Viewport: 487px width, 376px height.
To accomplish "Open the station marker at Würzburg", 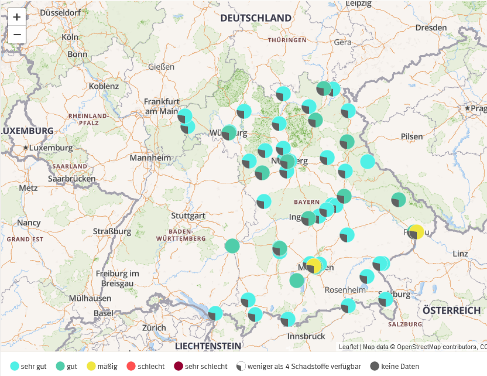I will (x=230, y=133).
